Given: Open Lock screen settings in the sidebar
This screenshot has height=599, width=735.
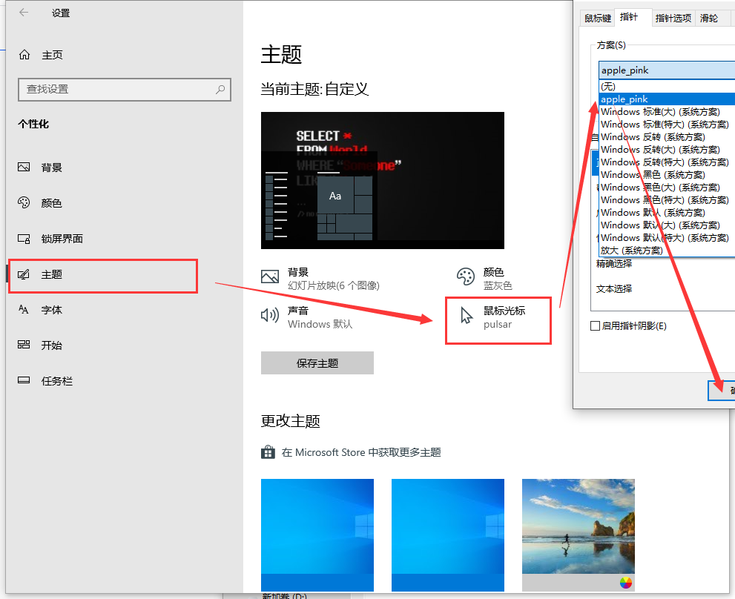Looking at the screenshot, I should 62,239.
